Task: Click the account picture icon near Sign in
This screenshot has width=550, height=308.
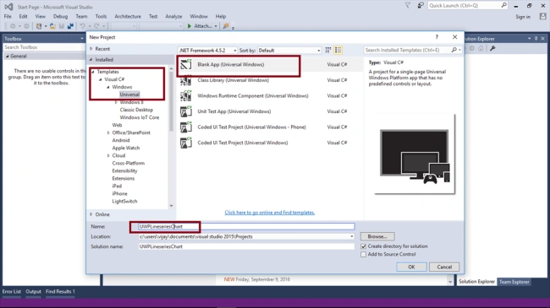Action: (x=543, y=16)
